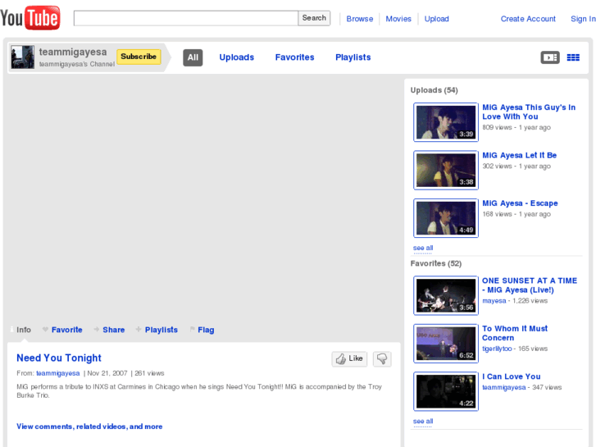Open MiG Ayesa - Escape thumbnail
The width and height of the screenshot is (596, 447).
446,218
